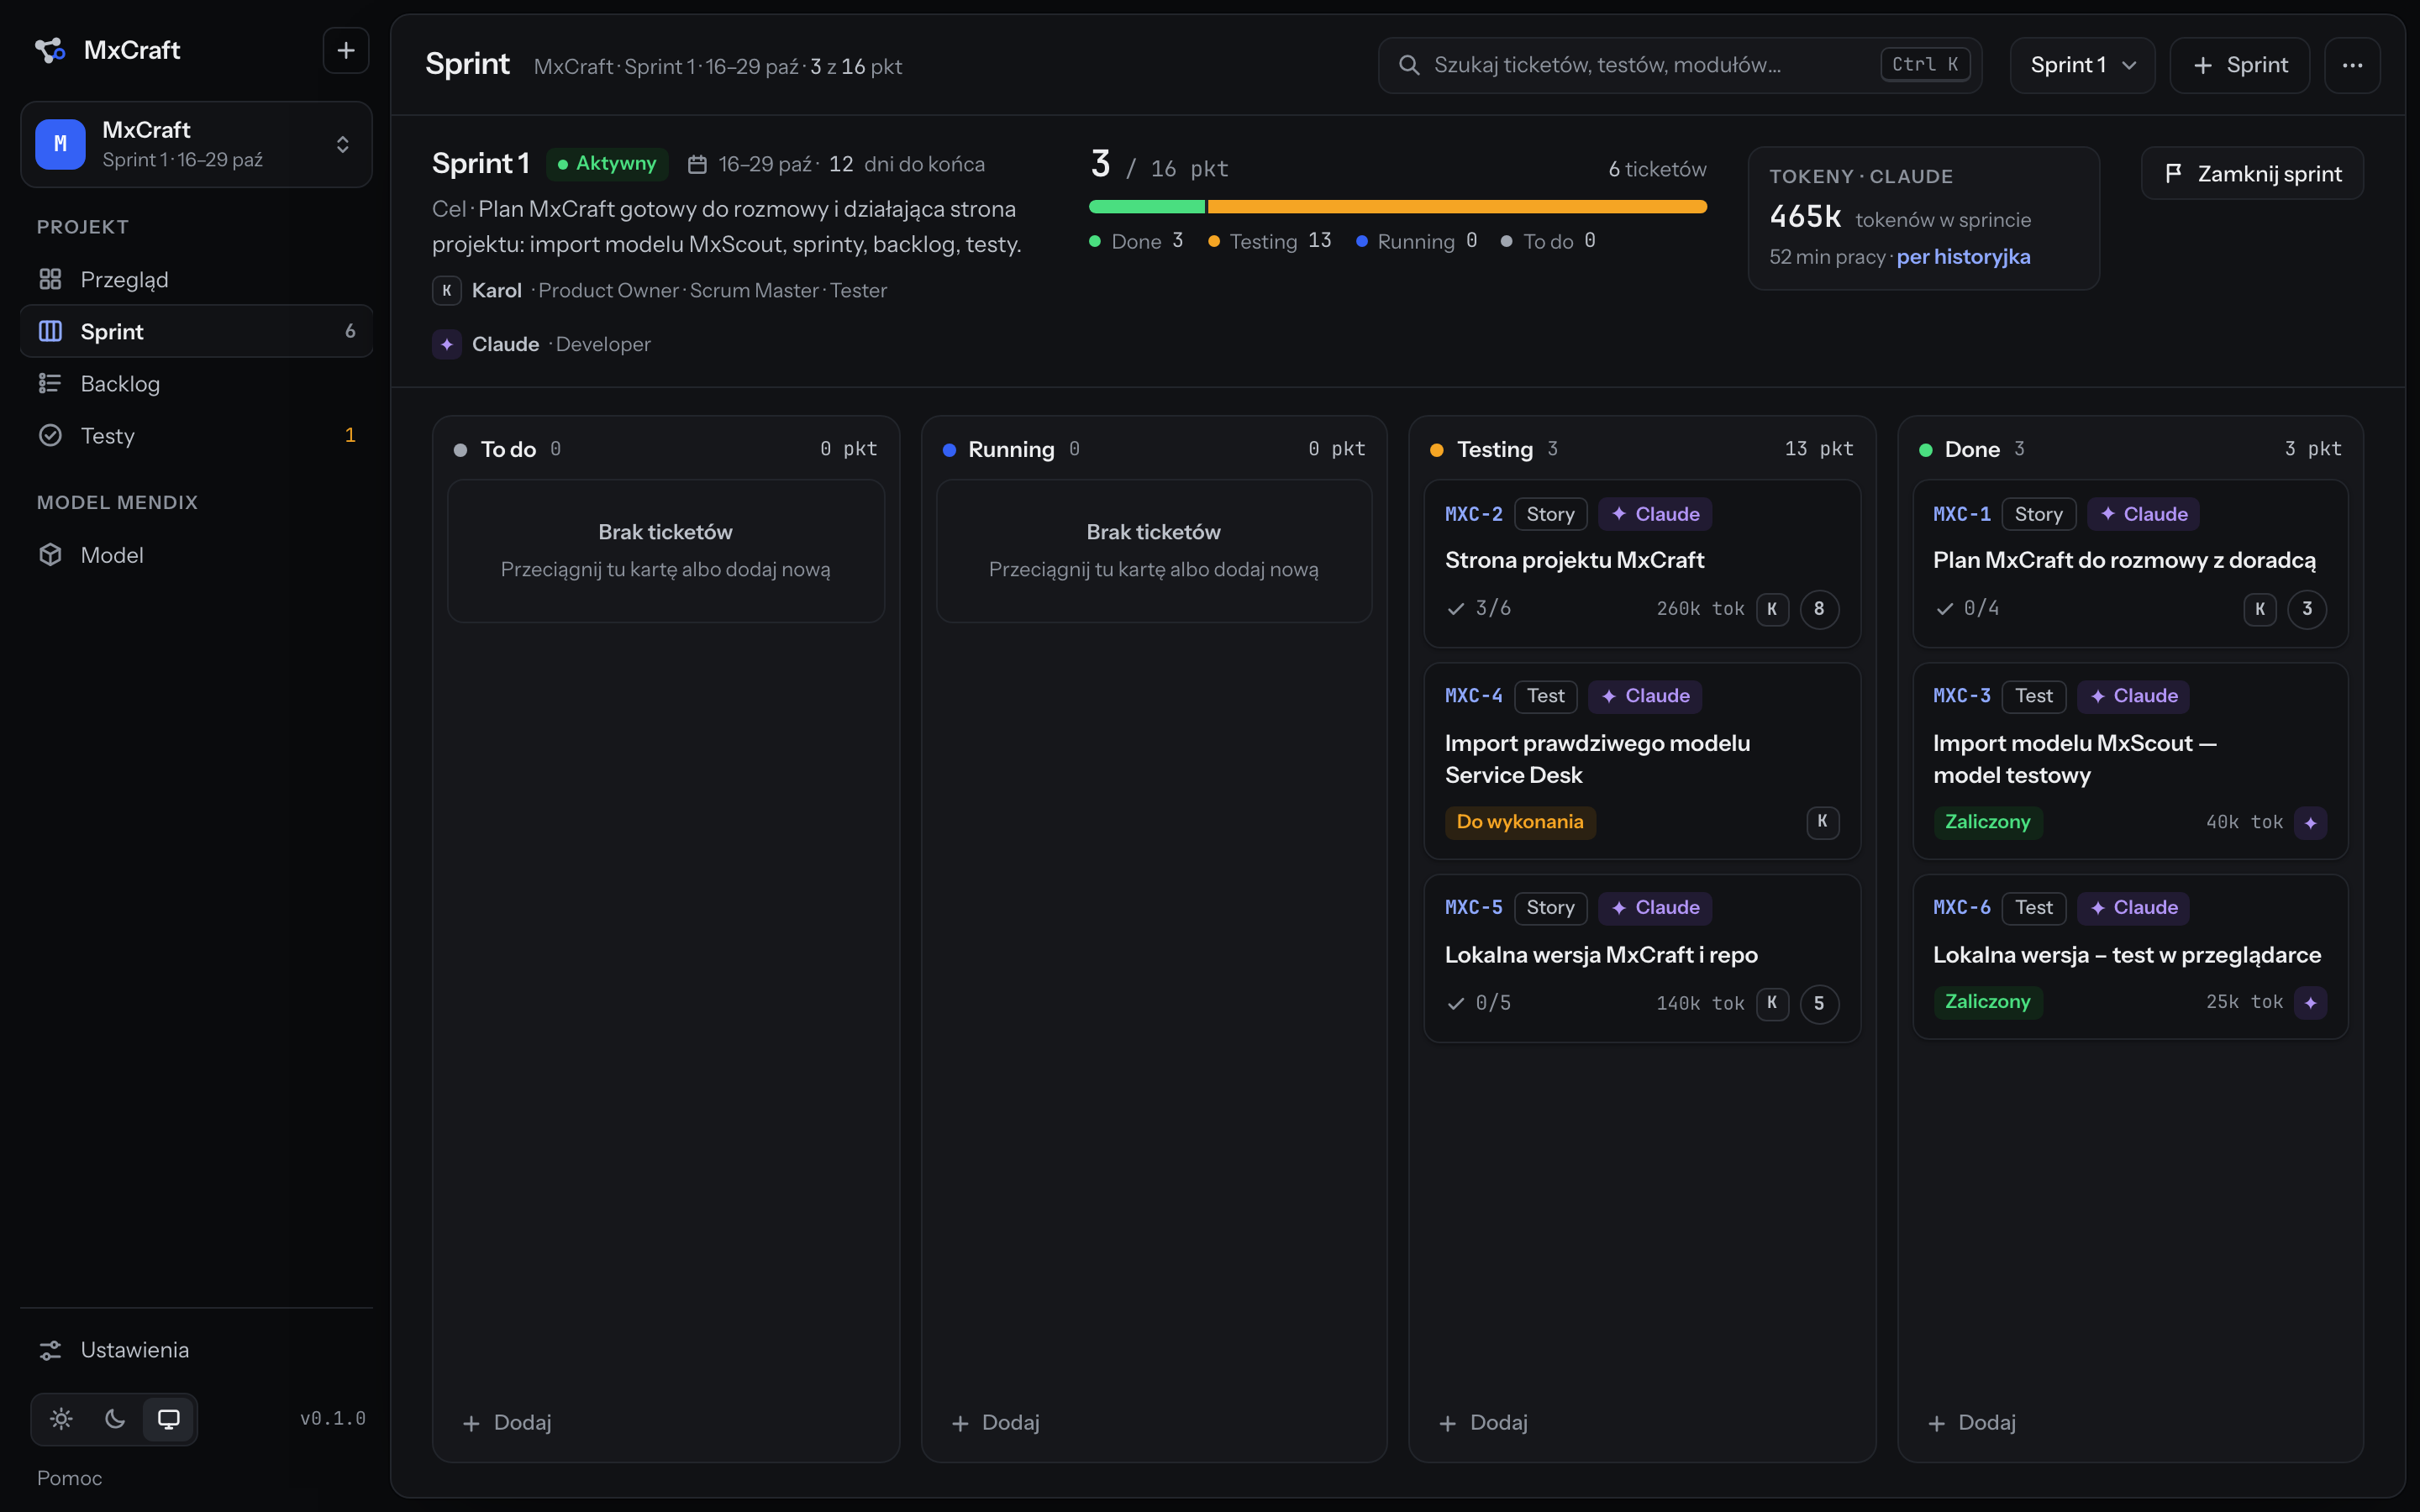The width and height of the screenshot is (2420, 1512).
Task: Click the sparkle assignee icon on MXC-6
Action: (2310, 1003)
